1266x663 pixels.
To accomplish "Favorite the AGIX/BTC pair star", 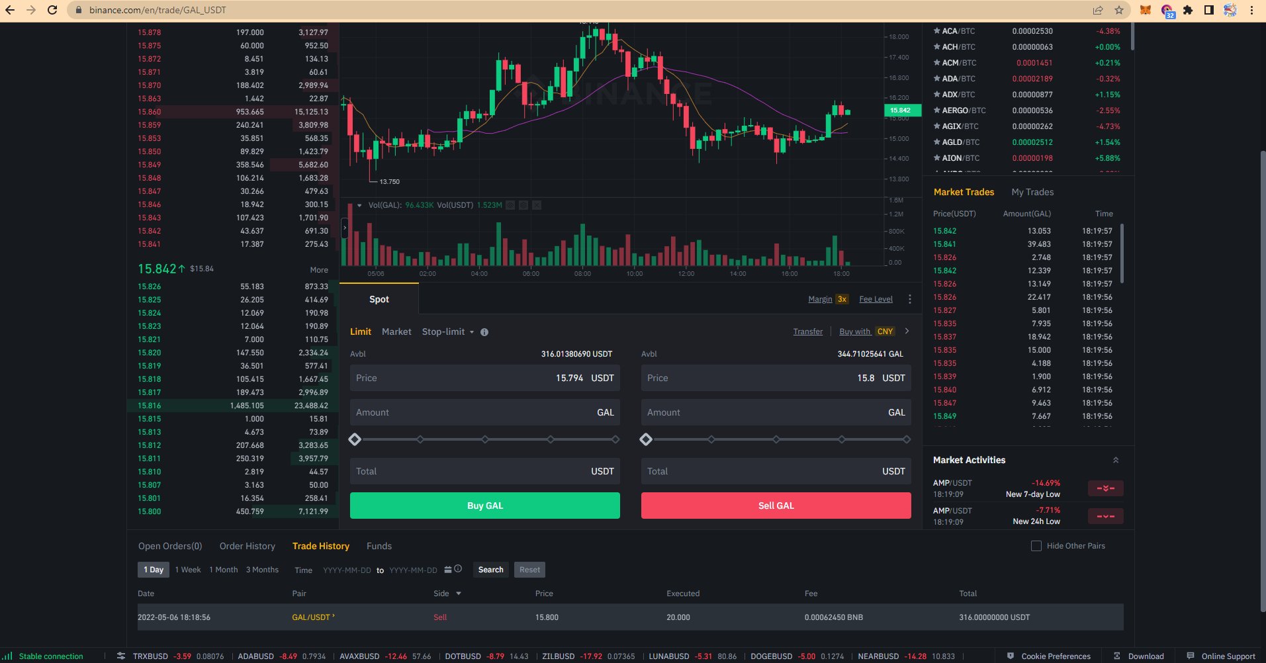I will [936, 126].
